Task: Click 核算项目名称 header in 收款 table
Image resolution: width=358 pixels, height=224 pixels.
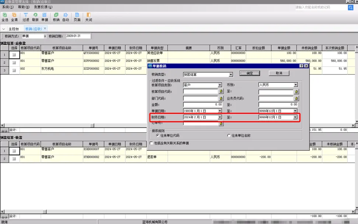Action: pyautogui.click(x=62, y=144)
